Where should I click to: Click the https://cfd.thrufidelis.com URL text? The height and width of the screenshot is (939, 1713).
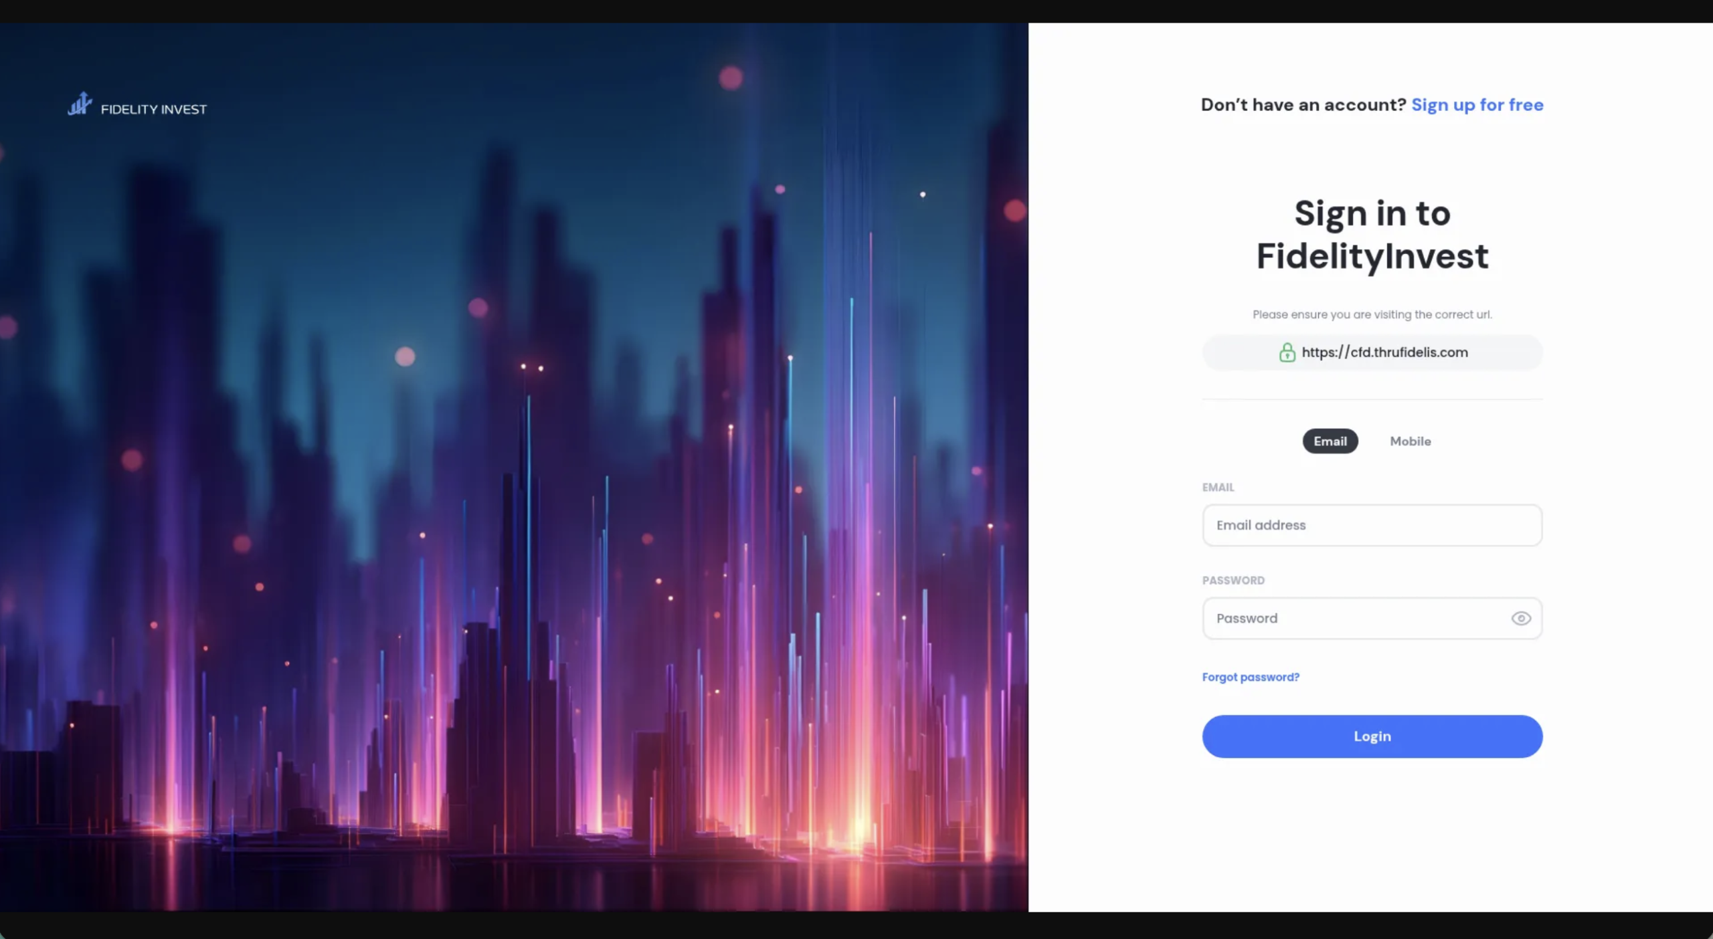[x=1384, y=352]
